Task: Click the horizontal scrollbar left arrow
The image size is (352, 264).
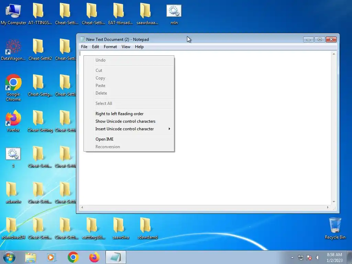Action: (x=82, y=207)
